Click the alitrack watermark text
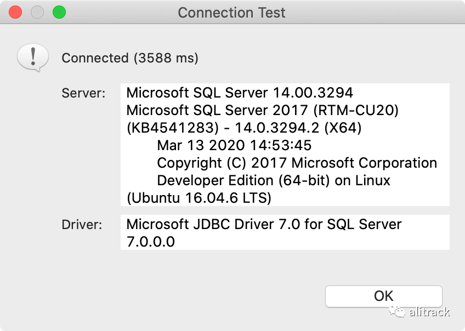Image resolution: width=465 pixels, height=331 pixels. pyautogui.click(x=430, y=312)
